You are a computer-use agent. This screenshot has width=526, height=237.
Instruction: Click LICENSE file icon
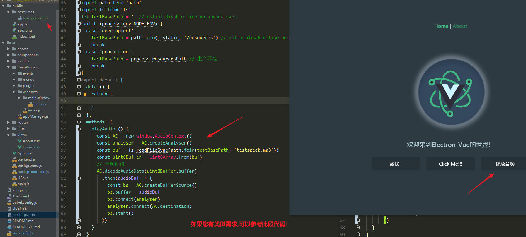pos(9,209)
